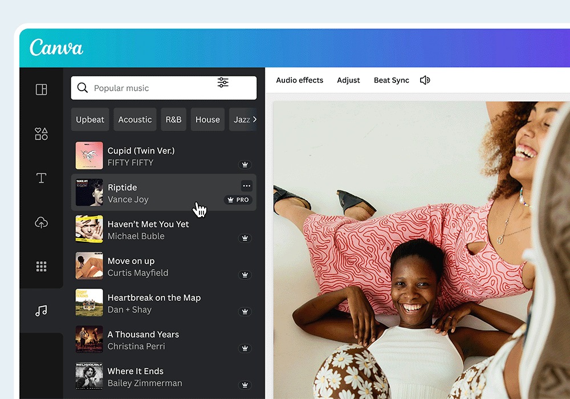Screen dimensions: 570x399
Task: Click the search magnifier icon
Action: 83,88
